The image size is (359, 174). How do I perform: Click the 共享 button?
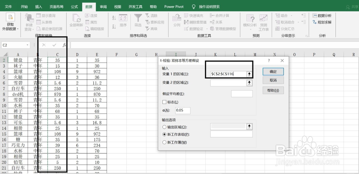353,7
